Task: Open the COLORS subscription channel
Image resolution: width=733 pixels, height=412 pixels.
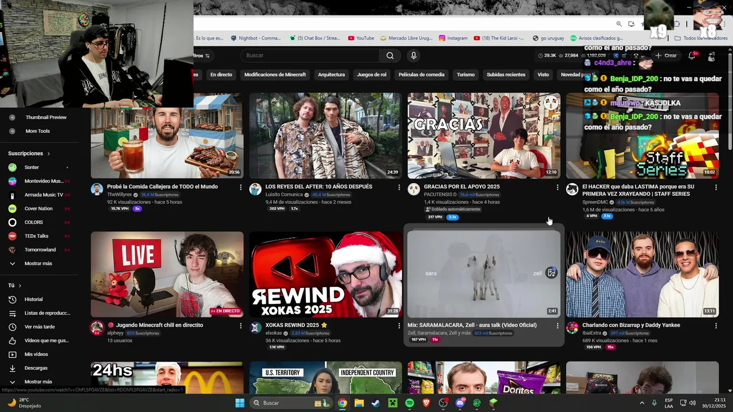Action: 33,222
